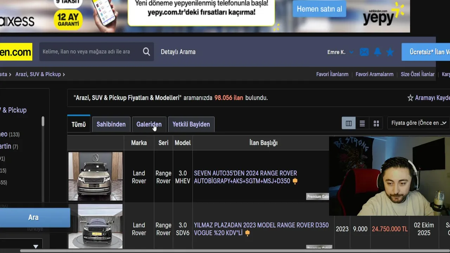Click the yepy logo in banner

(383, 14)
